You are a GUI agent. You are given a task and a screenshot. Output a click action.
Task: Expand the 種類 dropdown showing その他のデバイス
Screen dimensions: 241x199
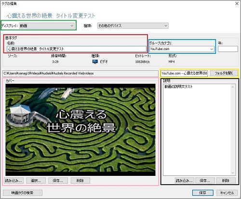(x=133, y=26)
